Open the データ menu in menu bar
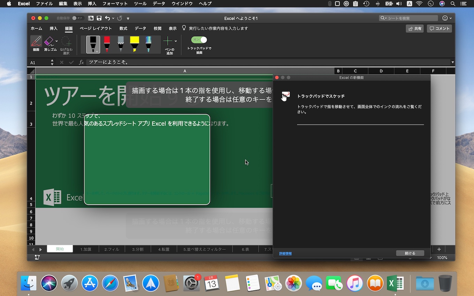Image resolution: width=474 pixels, height=296 pixels. (159, 3)
